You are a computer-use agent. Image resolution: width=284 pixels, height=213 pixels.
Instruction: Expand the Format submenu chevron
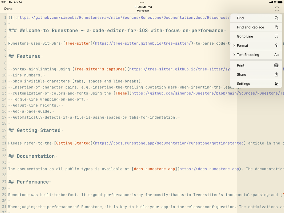pyautogui.click(x=234, y=45)
